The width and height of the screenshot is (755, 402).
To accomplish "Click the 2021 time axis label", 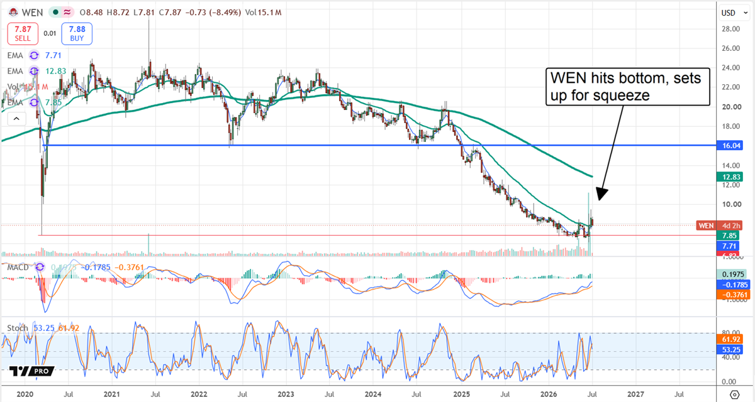I will coord(112,394).
